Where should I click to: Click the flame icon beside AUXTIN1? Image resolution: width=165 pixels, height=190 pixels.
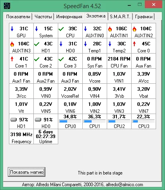click(x=110, y=29)
